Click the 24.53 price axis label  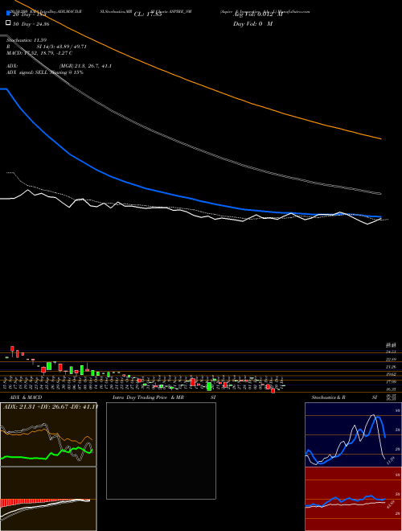point(392,352)
